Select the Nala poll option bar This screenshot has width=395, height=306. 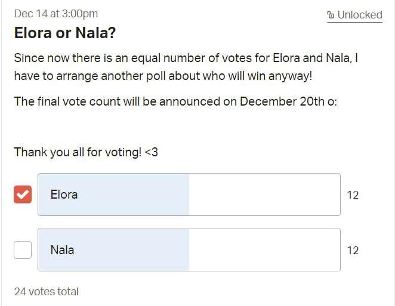(189, 249)
